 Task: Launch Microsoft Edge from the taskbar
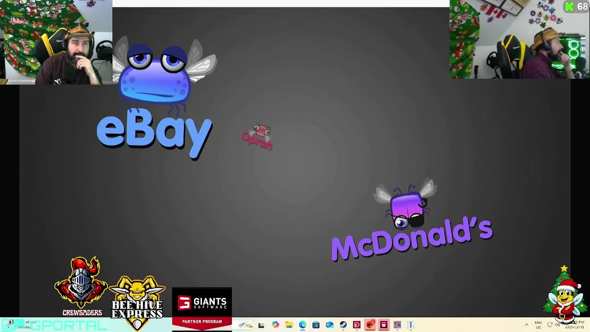click(x=302, y=325)
